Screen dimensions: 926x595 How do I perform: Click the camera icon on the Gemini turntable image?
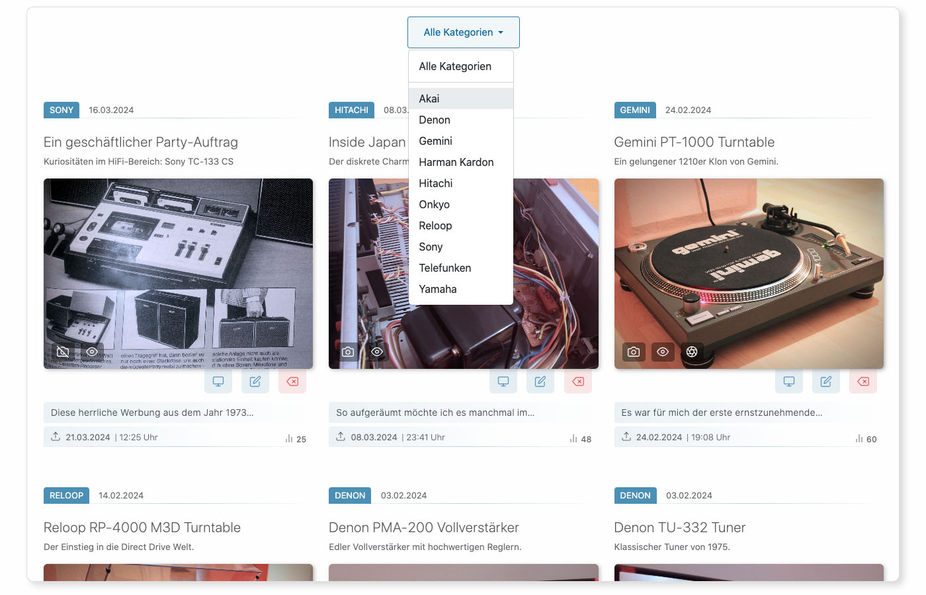point(634,352)
